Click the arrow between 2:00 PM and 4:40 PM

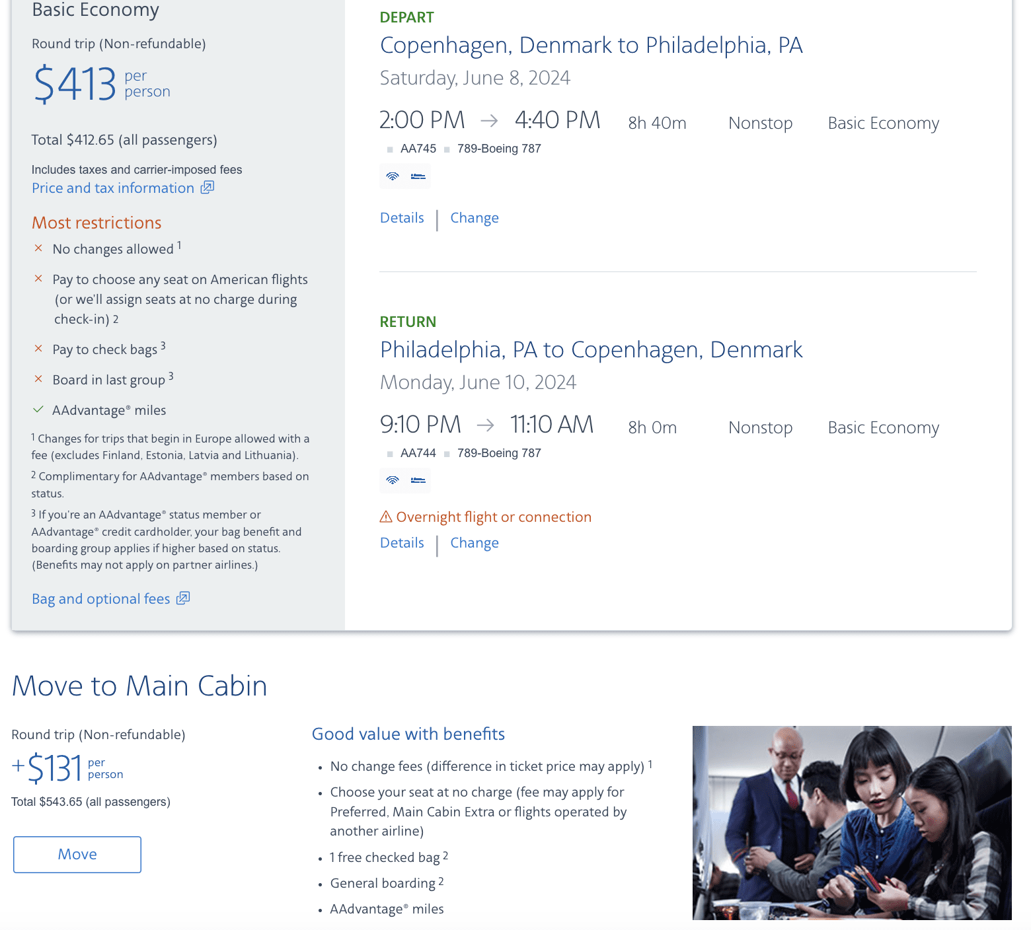489,120
